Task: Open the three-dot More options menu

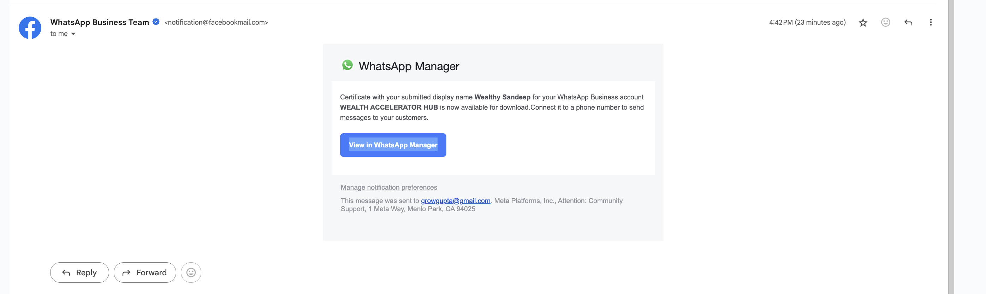Action: point(931,22)
